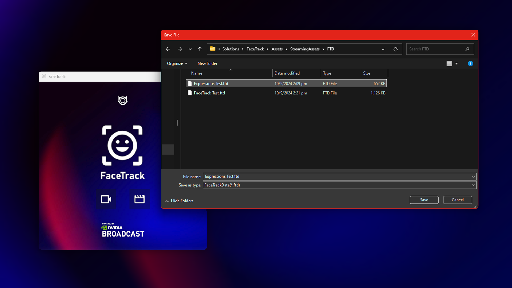Click the 652 KB size cell
Screen dimensions: 512x288
[379, 84]
